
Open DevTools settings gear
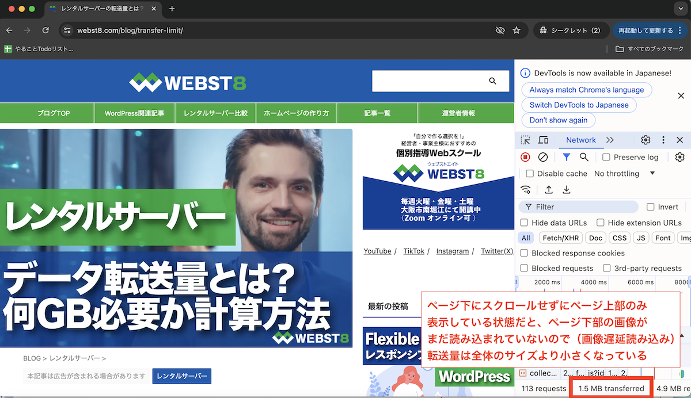(646, 140)
